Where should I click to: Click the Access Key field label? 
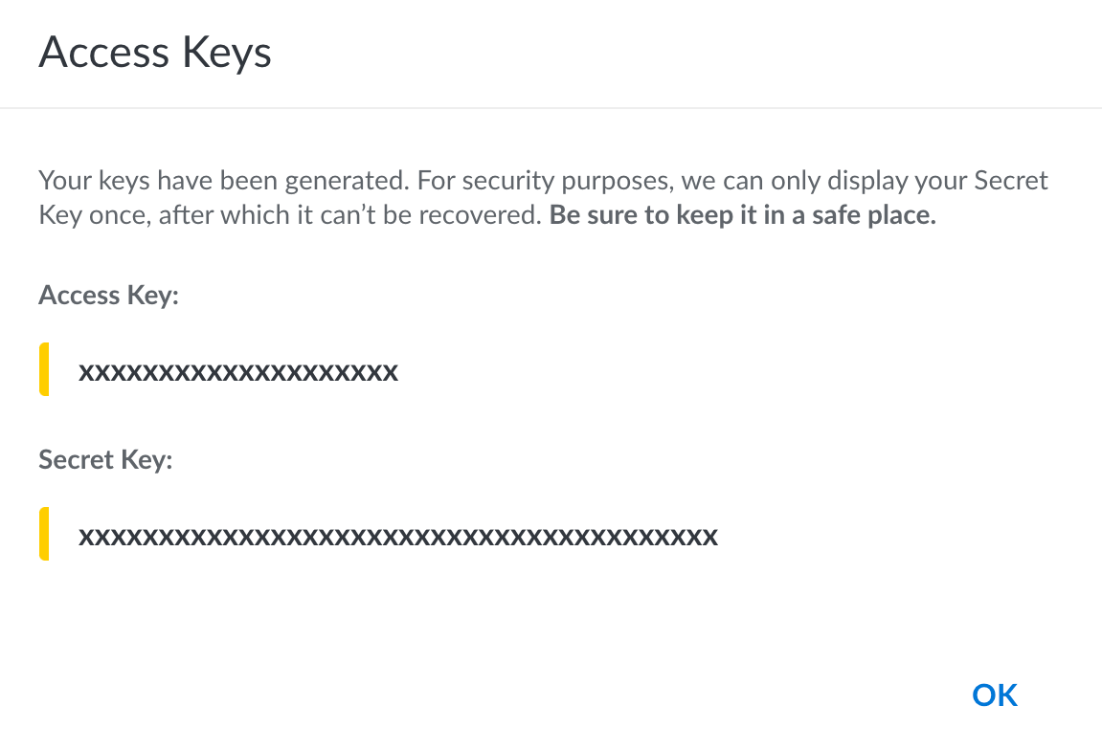107,295
